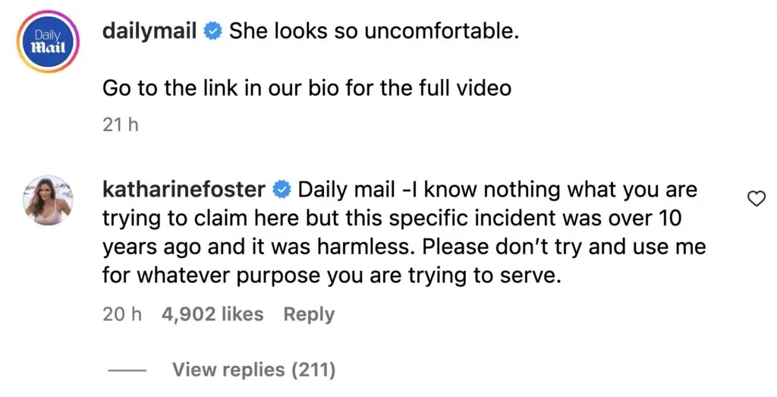Open katharinefoster's profile picture
The height and width of the screenshot is (397, 777).
(49, 200)
